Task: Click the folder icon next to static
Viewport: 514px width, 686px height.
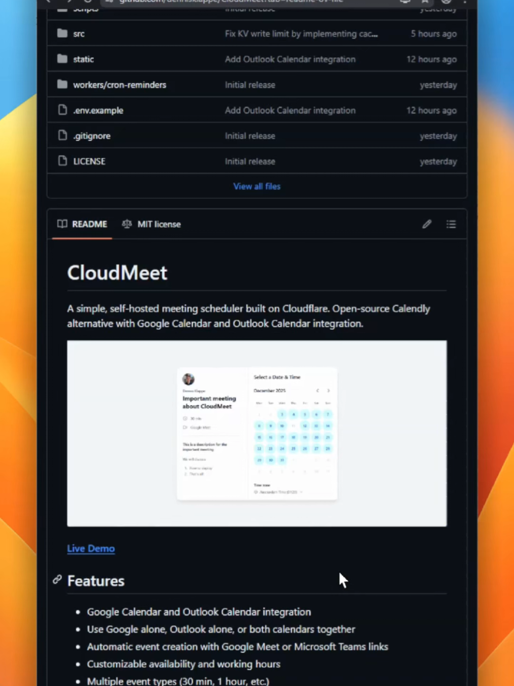Action: coord(62,59)
